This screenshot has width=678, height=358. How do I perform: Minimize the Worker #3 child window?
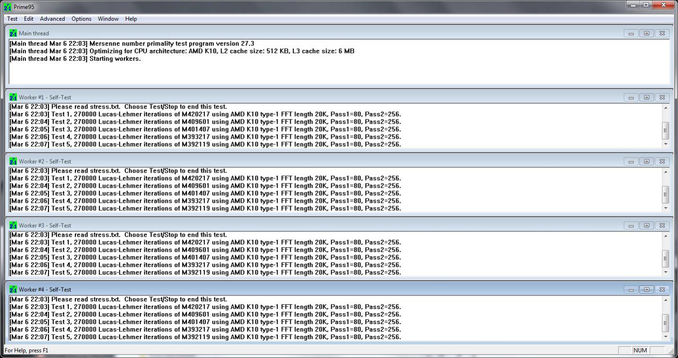click(x=631, y=225)
